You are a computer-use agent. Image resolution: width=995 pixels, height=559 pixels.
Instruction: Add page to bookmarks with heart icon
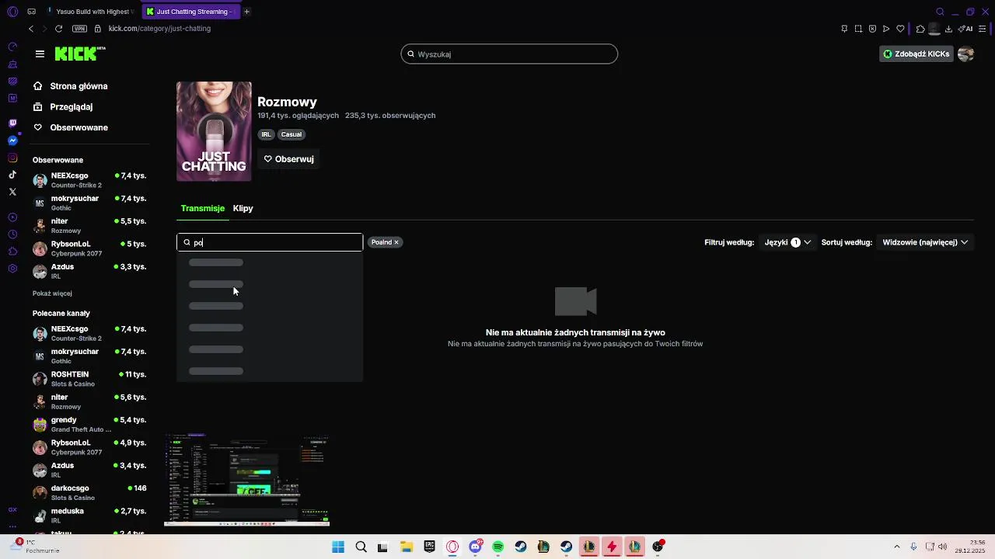tap(900, 29)
